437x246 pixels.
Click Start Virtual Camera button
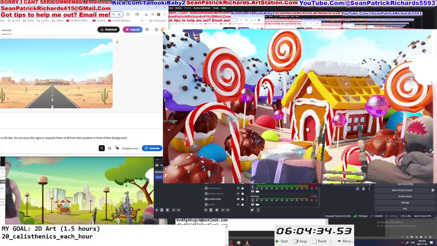pyautogui.click(x=402, y=190)
